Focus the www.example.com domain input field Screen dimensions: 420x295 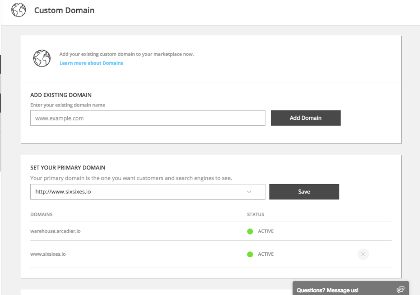pyautogui.click(x=148, y=118)
